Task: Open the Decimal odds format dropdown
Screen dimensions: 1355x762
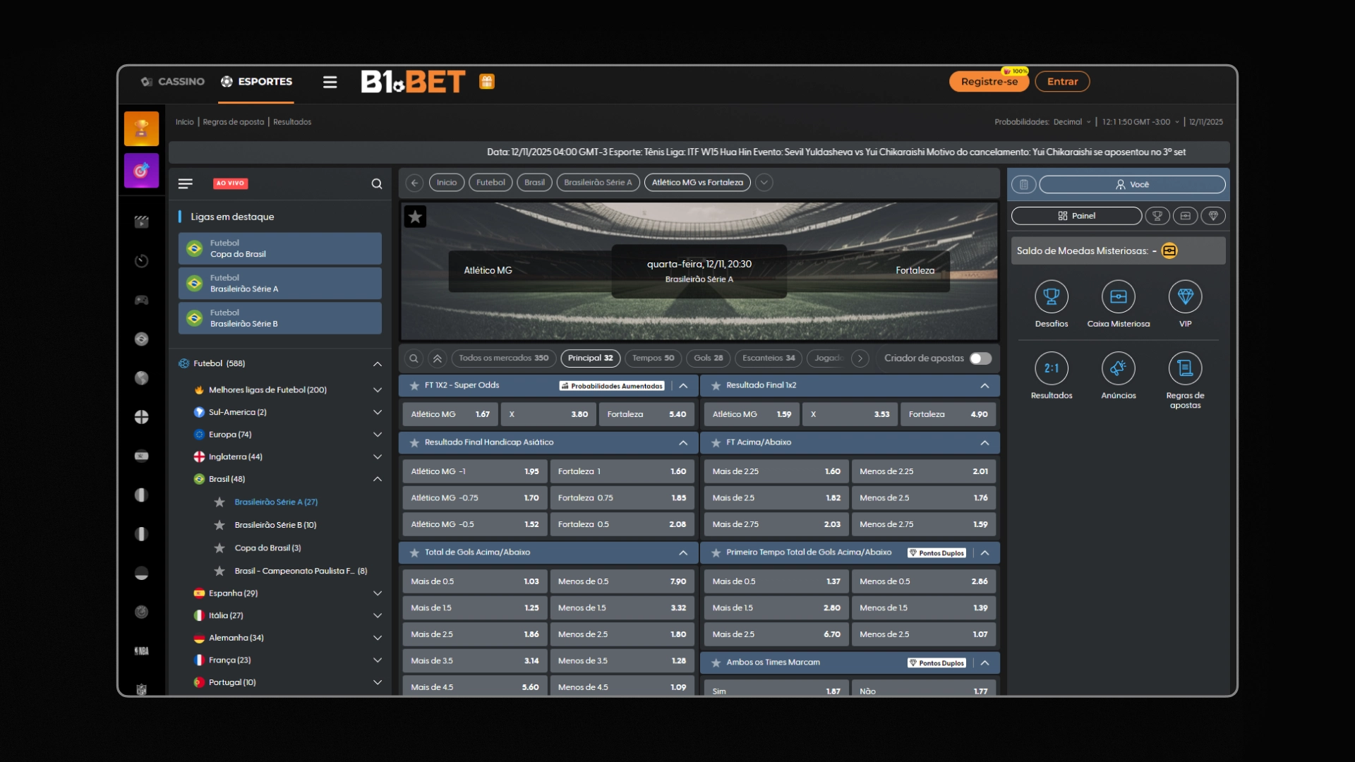Action: coord(1071,121)
